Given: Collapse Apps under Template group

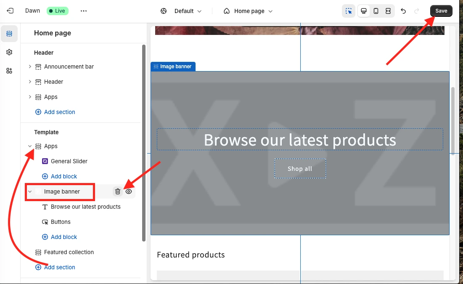Looking at the screenshot, I should point(30,146).
